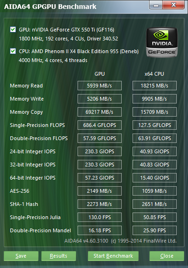Screen dimensions: 188x268
Task: Click the GPU Single-Precision Julia 130.0 FPS box
Action: 100,217
